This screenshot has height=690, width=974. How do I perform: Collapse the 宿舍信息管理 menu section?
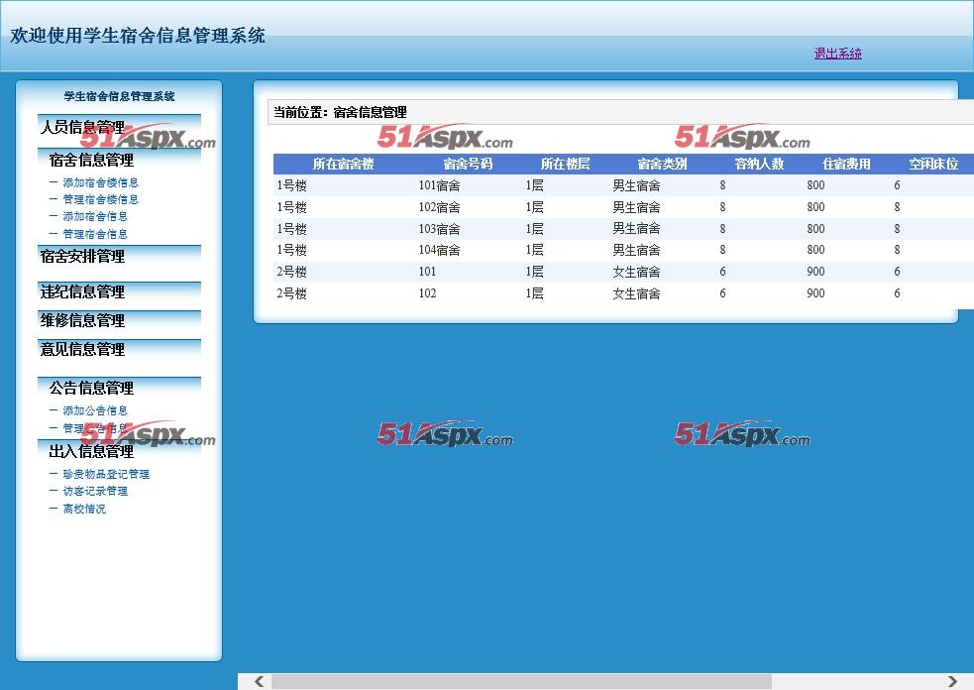tap(91, 160)
